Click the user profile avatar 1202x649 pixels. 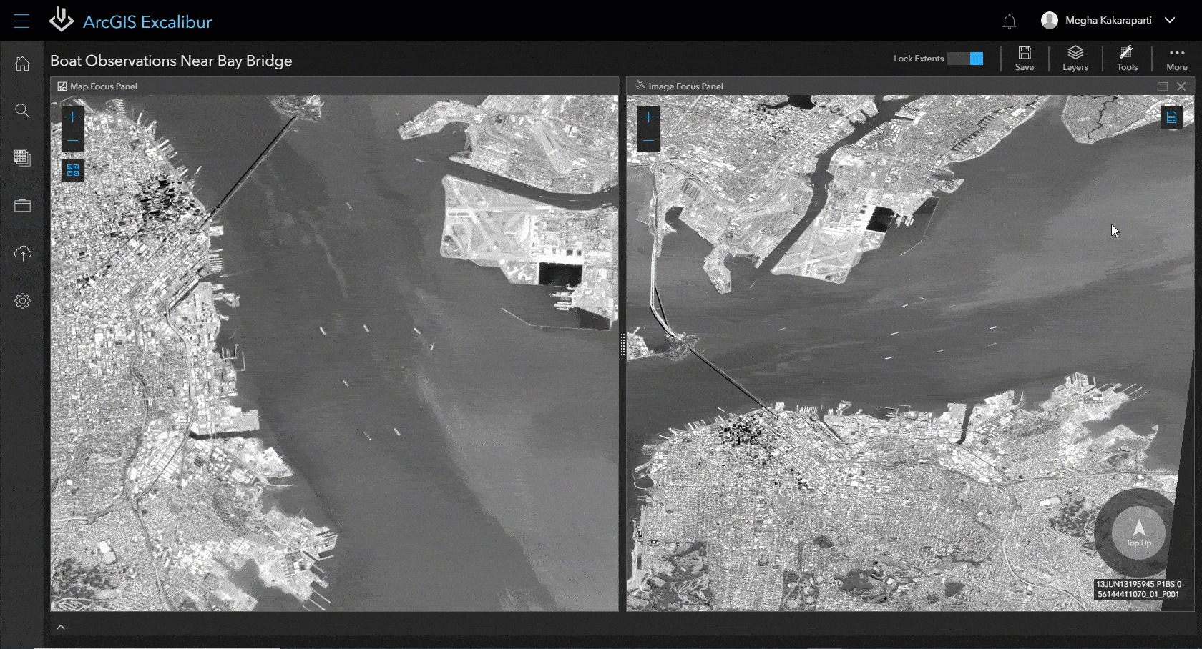pos(1050,20)
